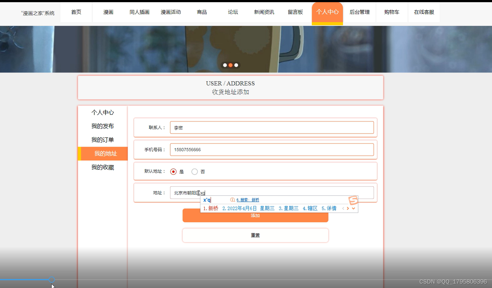Viewport: 492px width, 288px height.
Task: Open 我的订单 in the sidebar
Action: (103, 140)
